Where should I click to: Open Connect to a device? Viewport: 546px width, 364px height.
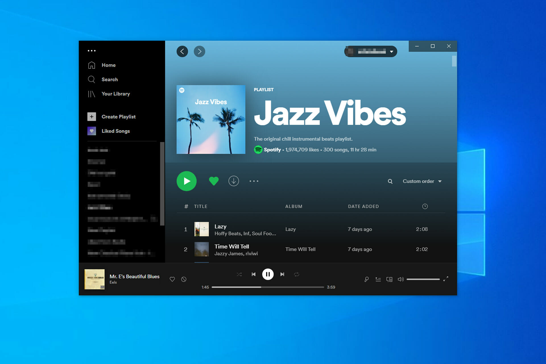(389, 279)
